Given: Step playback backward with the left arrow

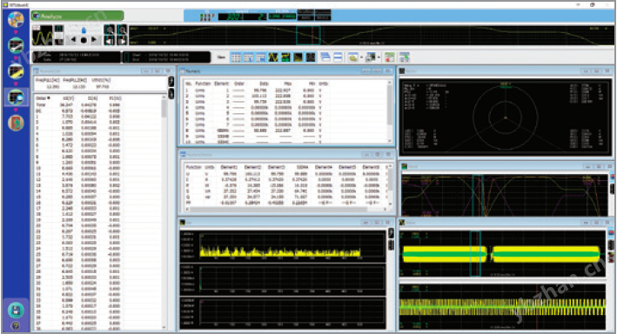Looking at the screenshot, I should (73, 39).
